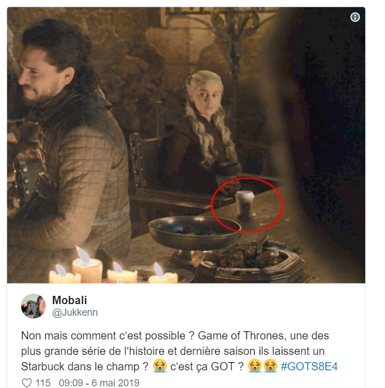Click the dark metal bowl on table
The width and height of the screenshot is (385, 388).
[194, 232]
